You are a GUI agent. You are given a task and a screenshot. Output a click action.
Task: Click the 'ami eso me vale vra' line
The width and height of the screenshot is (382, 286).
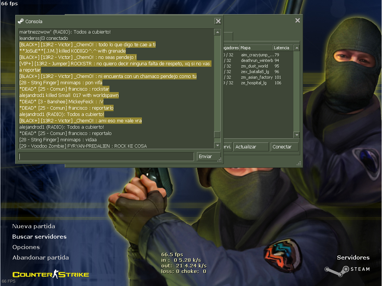point(80,121)
